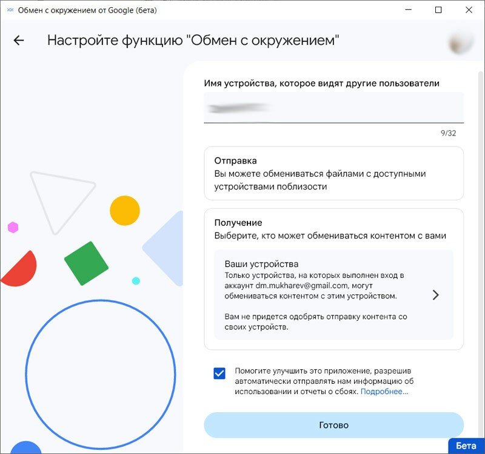Image resolution: width=485 pixels, height=454 pixels.
Task: Open the account profile avatar
Action: 461,42
